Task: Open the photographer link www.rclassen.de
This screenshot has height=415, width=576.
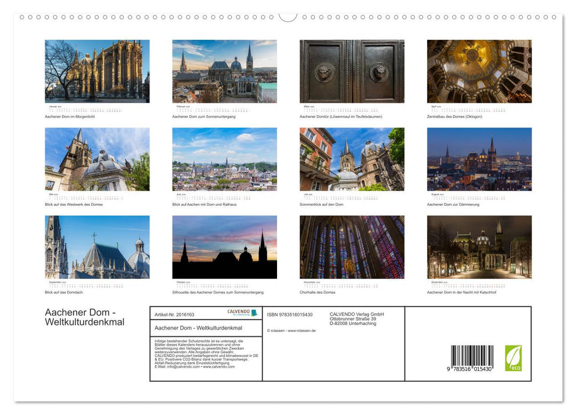Action: [x=302, y=330]
